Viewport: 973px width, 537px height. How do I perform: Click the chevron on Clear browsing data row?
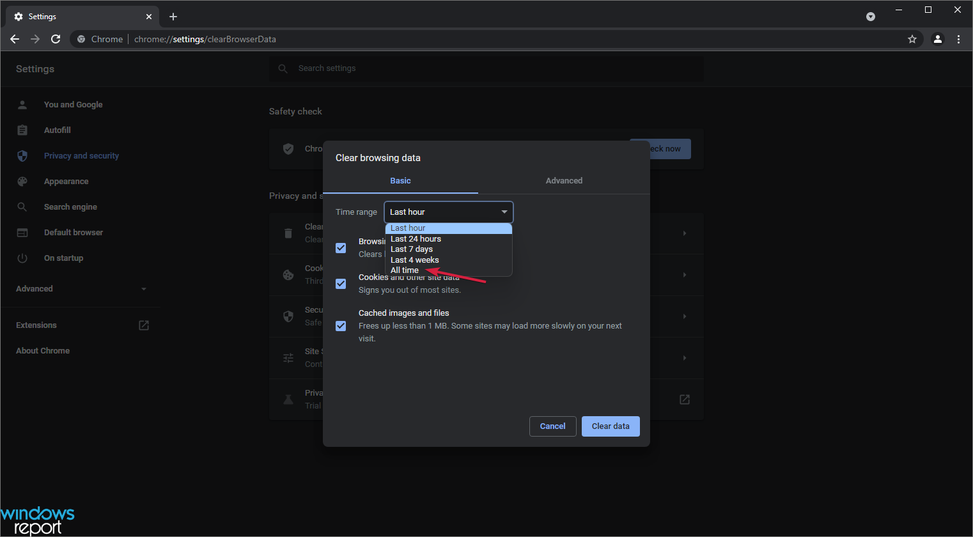(685, 233)
